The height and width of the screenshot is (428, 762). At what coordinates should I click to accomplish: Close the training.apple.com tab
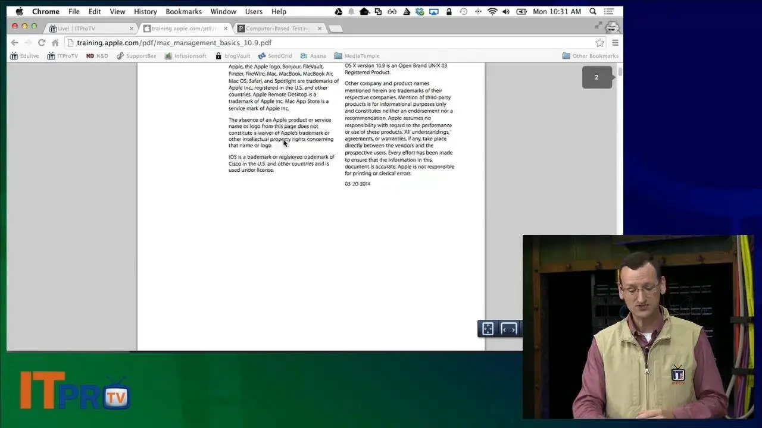226,29
